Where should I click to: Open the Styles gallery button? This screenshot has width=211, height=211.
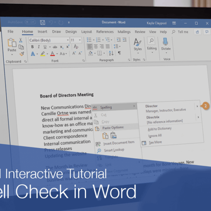pos(138,46)
